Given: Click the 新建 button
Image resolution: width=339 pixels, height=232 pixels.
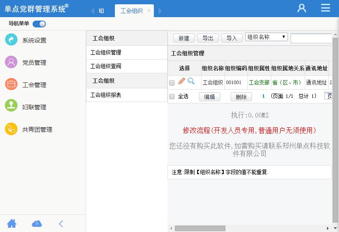Looking at the screenshot, I should point(184,38).
